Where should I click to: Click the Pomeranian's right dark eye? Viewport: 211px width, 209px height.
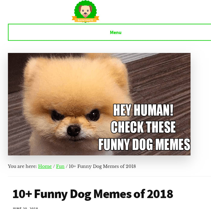pyautogui.click(x=57, y=116)
